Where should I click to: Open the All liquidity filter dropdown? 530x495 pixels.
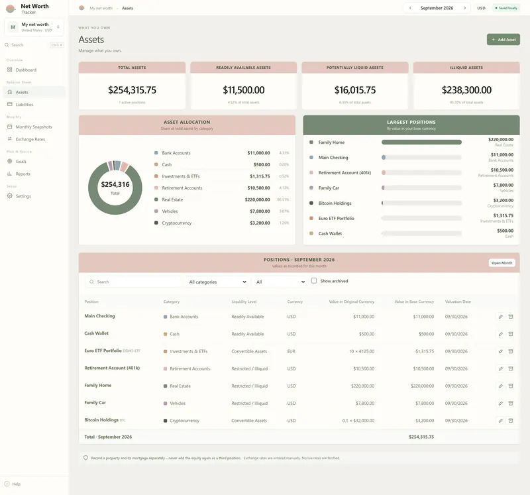280,282
